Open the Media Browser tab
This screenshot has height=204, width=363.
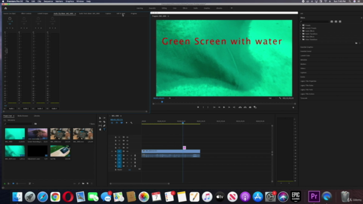[23, 116]
